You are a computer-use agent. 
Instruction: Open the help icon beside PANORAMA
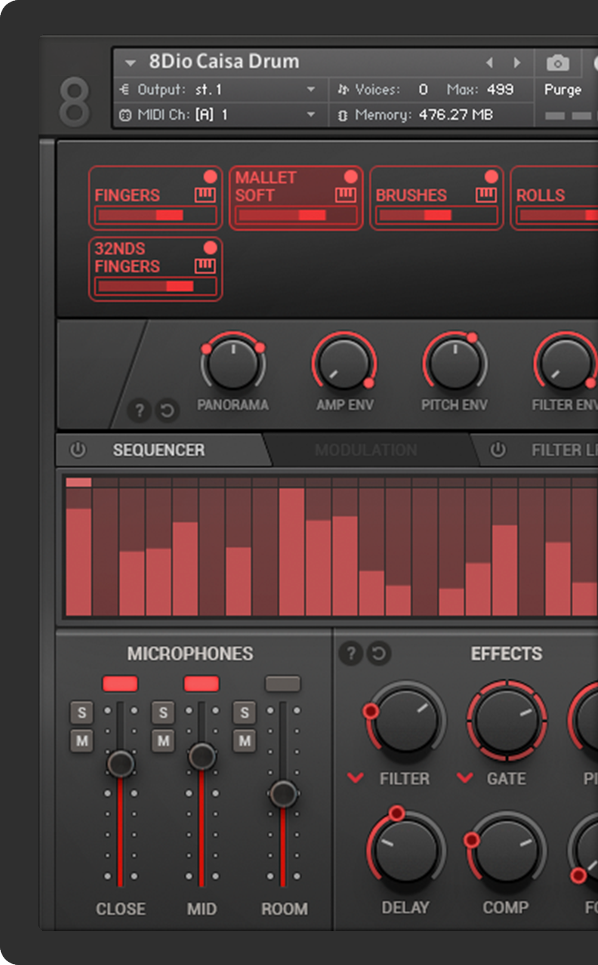coord(140,410)
